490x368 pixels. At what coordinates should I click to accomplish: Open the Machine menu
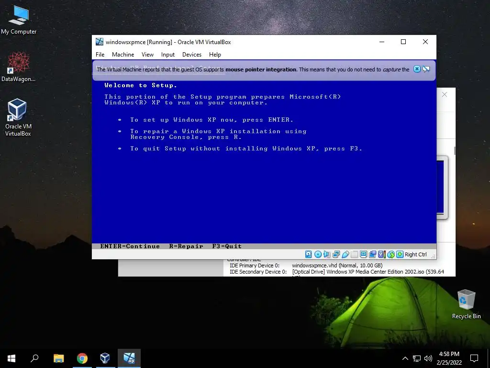point(123,55)
